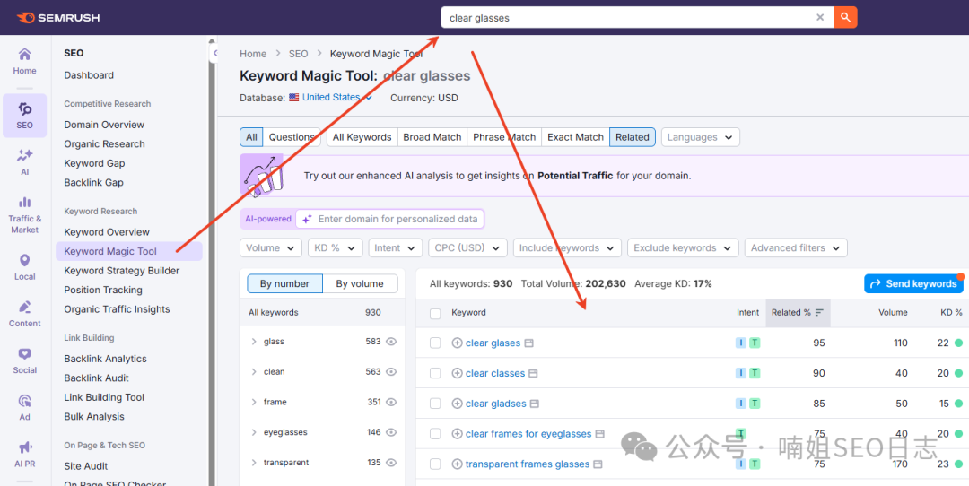
Task: Open Domain Overview in sidebar
Action: (x=104, y=124)
